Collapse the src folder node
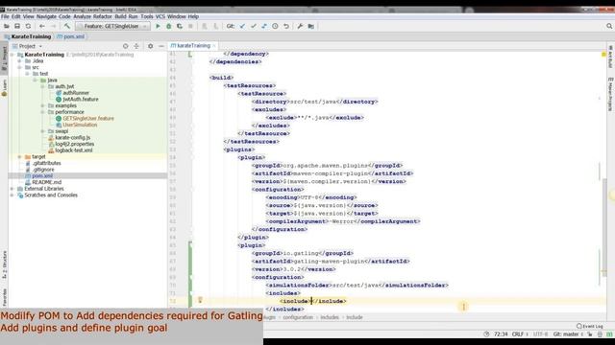This screenshot has height=345, width=615. (x=19, y=67)
